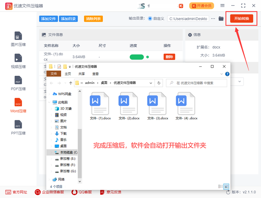The height and width of the screenshot is (198, 261).
Task: Select the Word压缩 sidebar icon
Action: tap(18, 102)
